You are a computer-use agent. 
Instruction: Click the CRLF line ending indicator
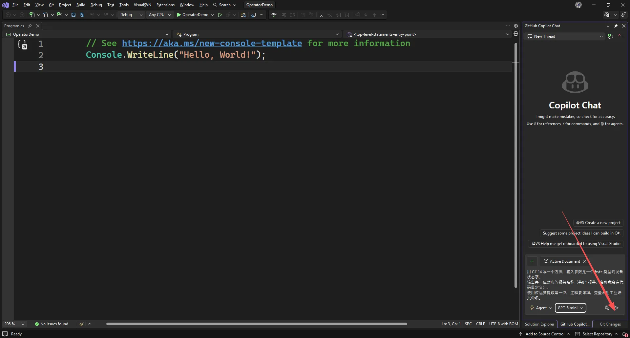480,324
